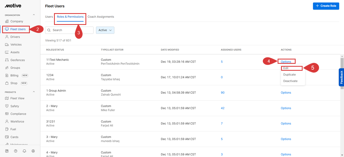Click the Motive logo
The width and height of the screenshot is (344, 157).
tap(13, 6)
